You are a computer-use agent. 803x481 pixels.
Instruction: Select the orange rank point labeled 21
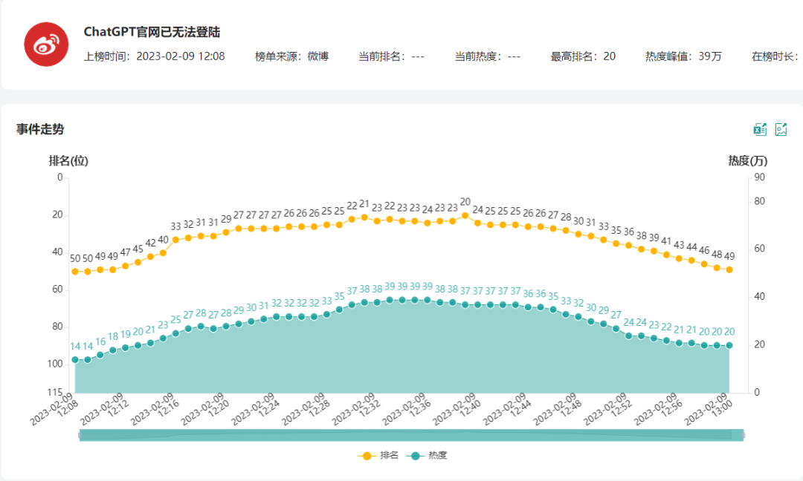pyautogui.click(x=364, y=217)
